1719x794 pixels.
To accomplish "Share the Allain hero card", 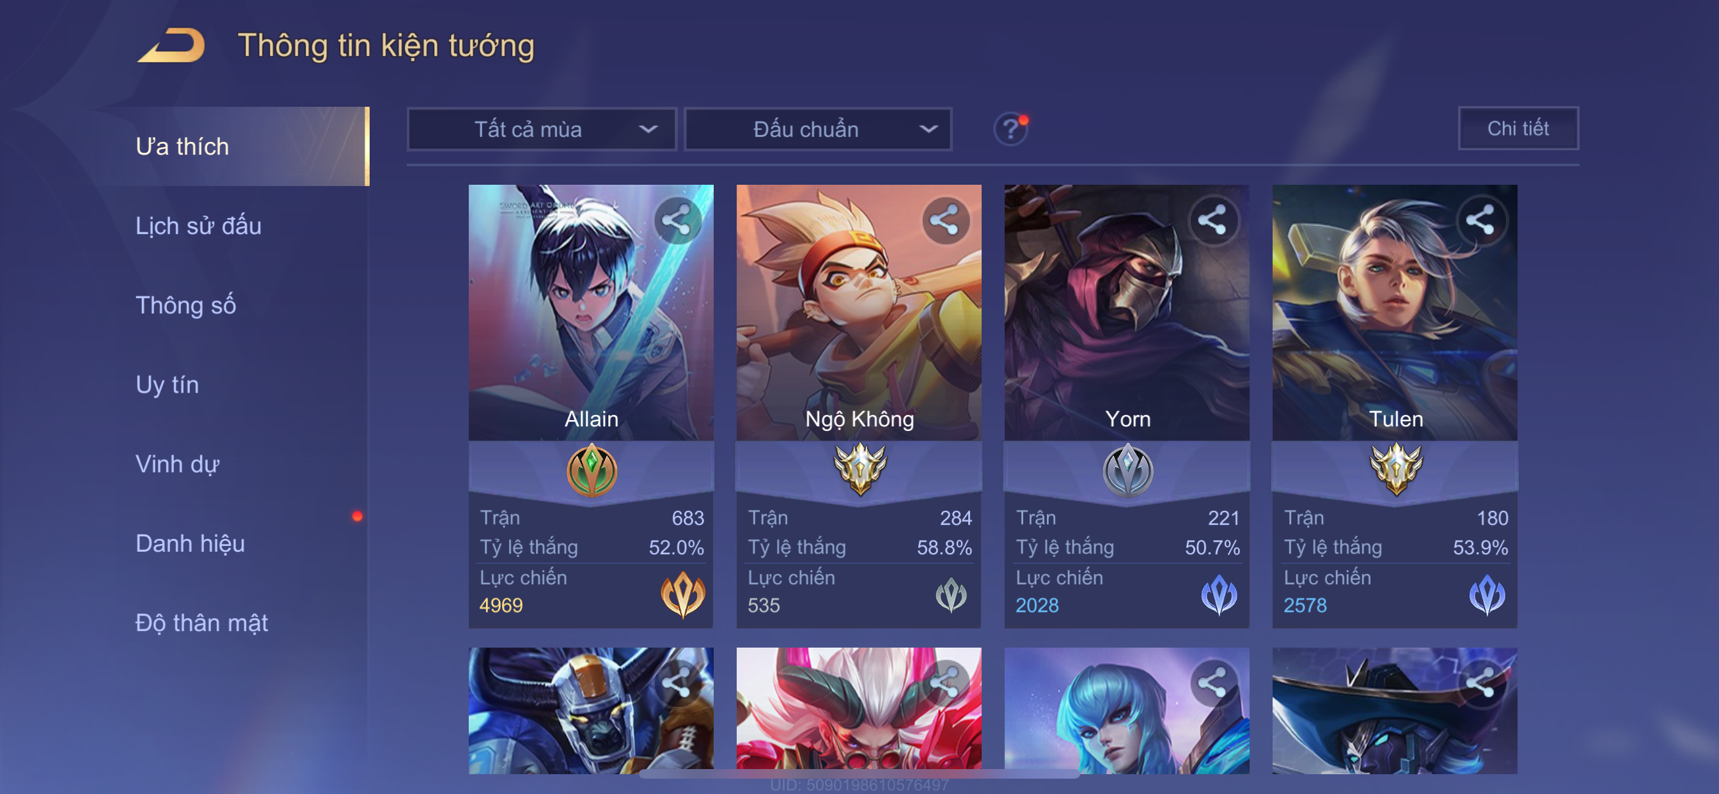I will (677, 221).
